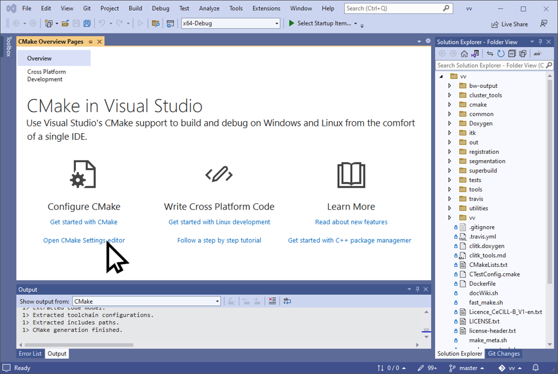This screenshot has width=558, height=374.
Task: Open the Git menu
Action: (87, 8)
